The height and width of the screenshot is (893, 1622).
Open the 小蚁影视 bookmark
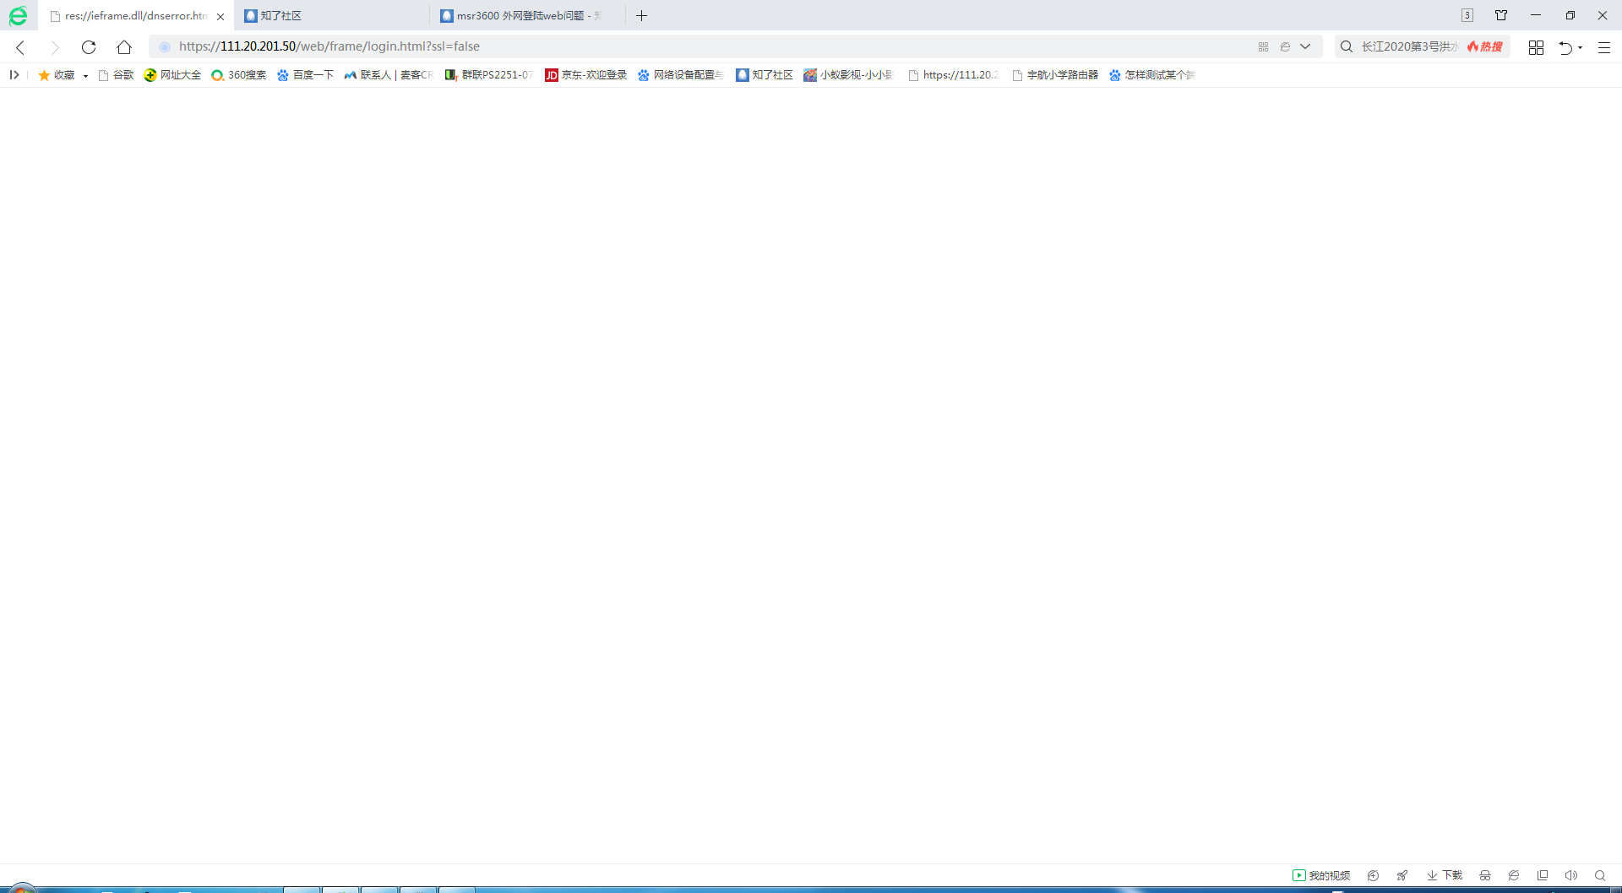point(849,75)
